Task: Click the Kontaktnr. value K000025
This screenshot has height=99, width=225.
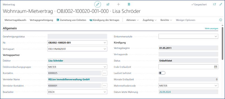Action: 53,73
